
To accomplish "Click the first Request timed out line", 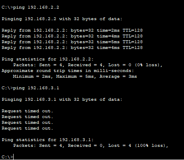I will [27, 111].
